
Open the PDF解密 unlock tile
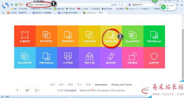(x=133, y=58)
